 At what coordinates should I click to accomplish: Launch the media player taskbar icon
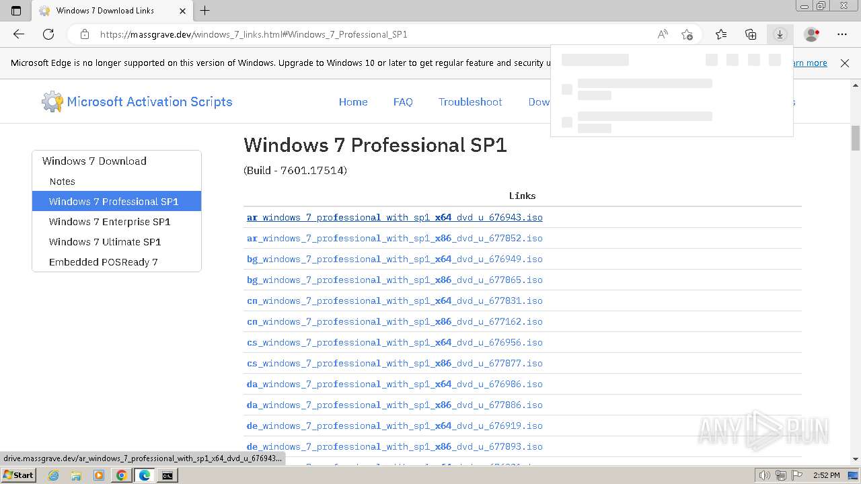pos(99,475)
